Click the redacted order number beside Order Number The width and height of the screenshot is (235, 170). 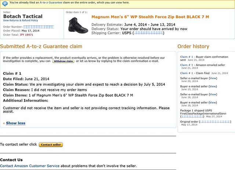pyautogui.click(x=39, y=27)
